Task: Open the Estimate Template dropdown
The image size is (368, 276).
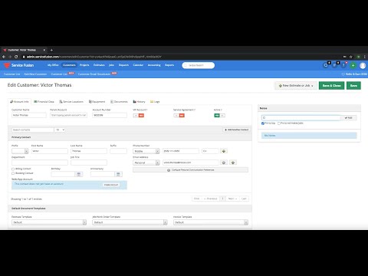Action: pos(49,222)
